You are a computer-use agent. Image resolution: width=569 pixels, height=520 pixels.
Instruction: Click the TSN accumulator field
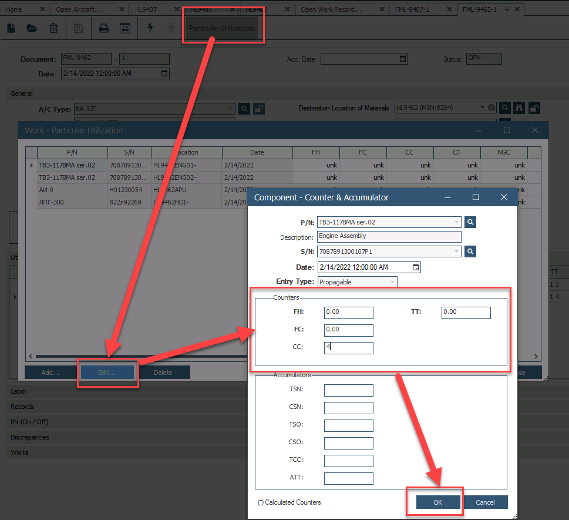click(348, 391)
